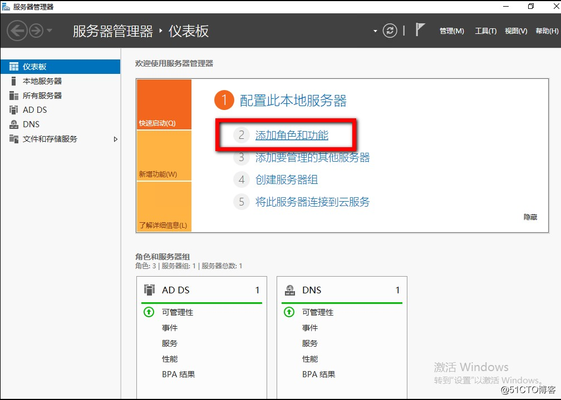Viewport: 561px width, 400px height.
Task: Click the forward navigation arrow
Action: (x=36, y=31)
